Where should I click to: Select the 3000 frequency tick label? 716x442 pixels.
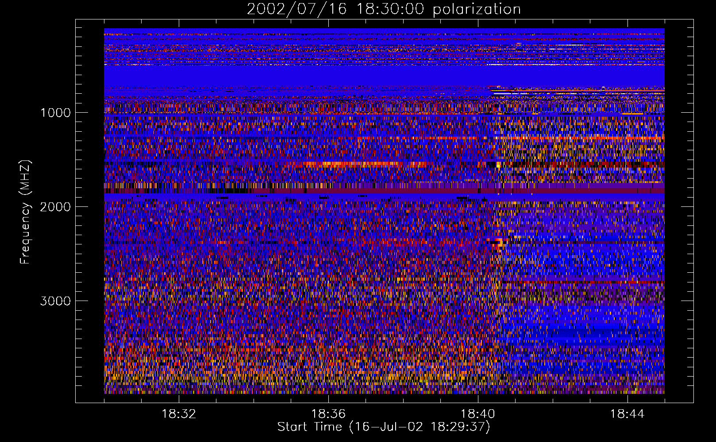(x=55, y=301)
